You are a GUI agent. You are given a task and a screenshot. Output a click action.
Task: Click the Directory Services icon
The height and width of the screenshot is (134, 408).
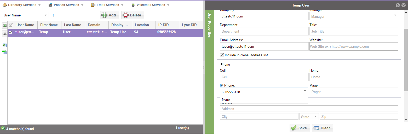pyautogui.click(x=4, y=5)
